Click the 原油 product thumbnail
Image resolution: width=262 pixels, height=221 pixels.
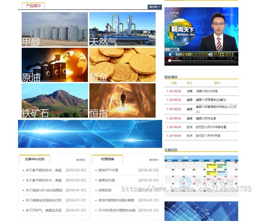coord(55,65)
